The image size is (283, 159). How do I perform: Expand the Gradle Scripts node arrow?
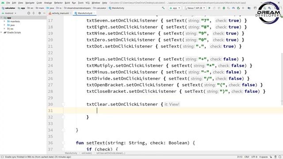(1, 32)
